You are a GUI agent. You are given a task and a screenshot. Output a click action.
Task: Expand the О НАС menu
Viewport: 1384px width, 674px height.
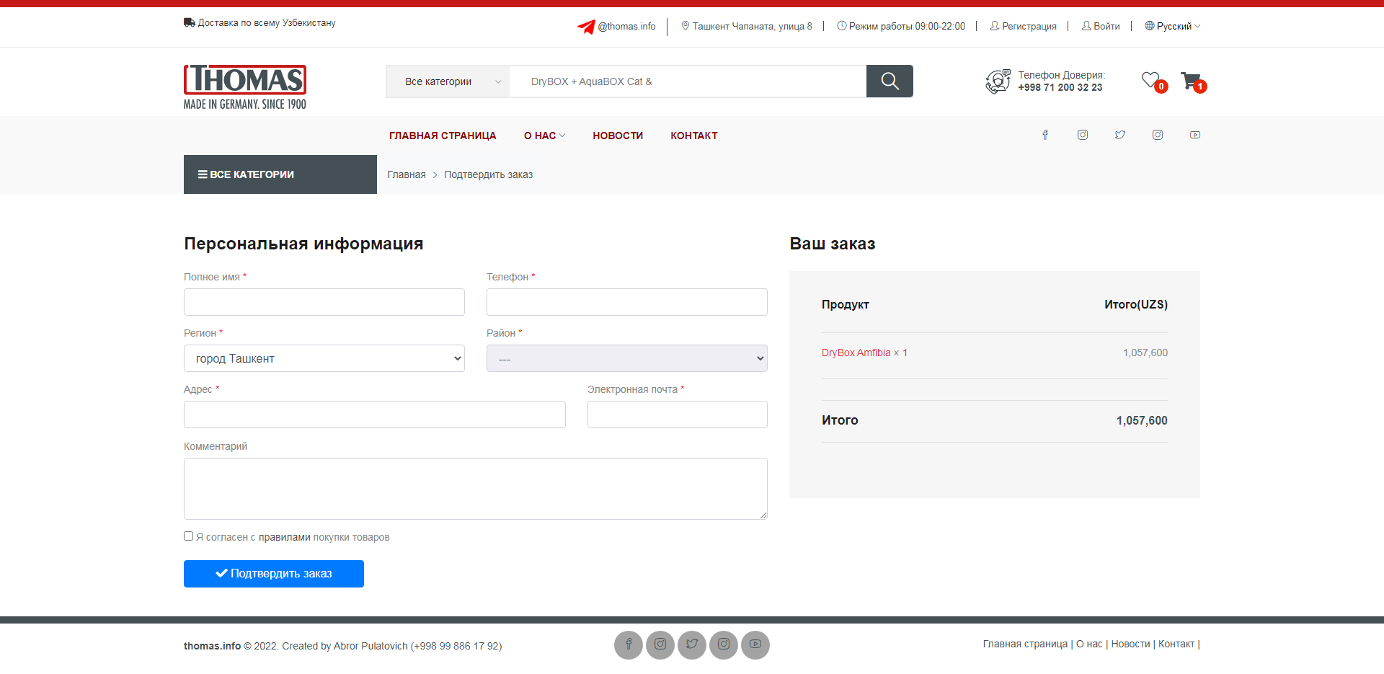[x=544, y=136]
